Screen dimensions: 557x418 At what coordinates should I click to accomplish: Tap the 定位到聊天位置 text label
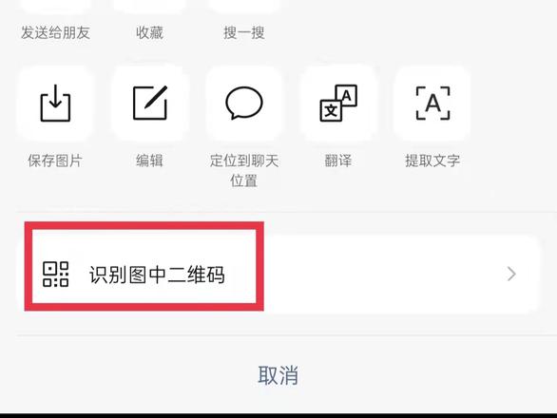244,170
